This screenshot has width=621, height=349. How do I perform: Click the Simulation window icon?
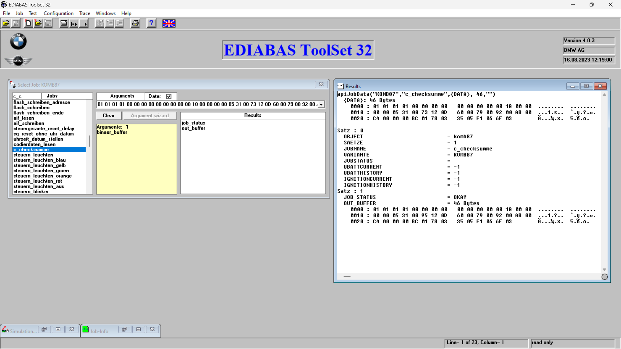point(5,330)
